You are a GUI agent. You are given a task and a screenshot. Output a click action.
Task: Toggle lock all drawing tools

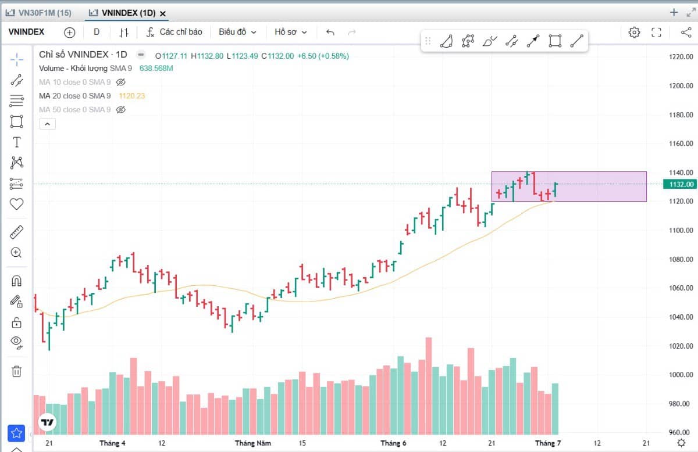coord(16,322)
